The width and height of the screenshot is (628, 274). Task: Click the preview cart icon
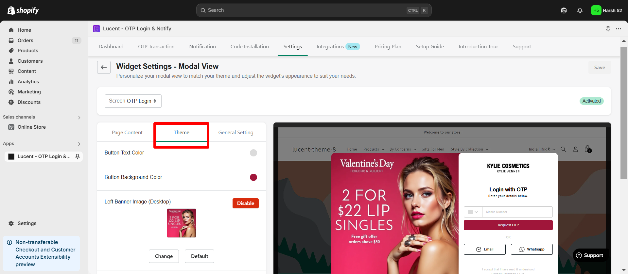[588, 149]
